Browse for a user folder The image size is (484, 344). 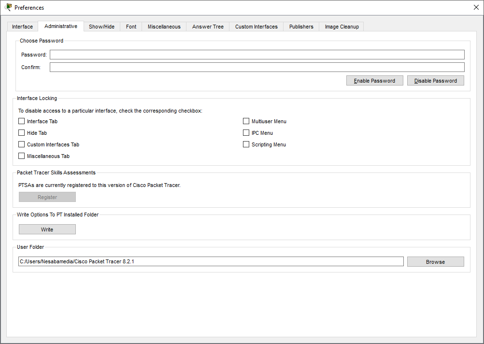click(x=435, y=262)
